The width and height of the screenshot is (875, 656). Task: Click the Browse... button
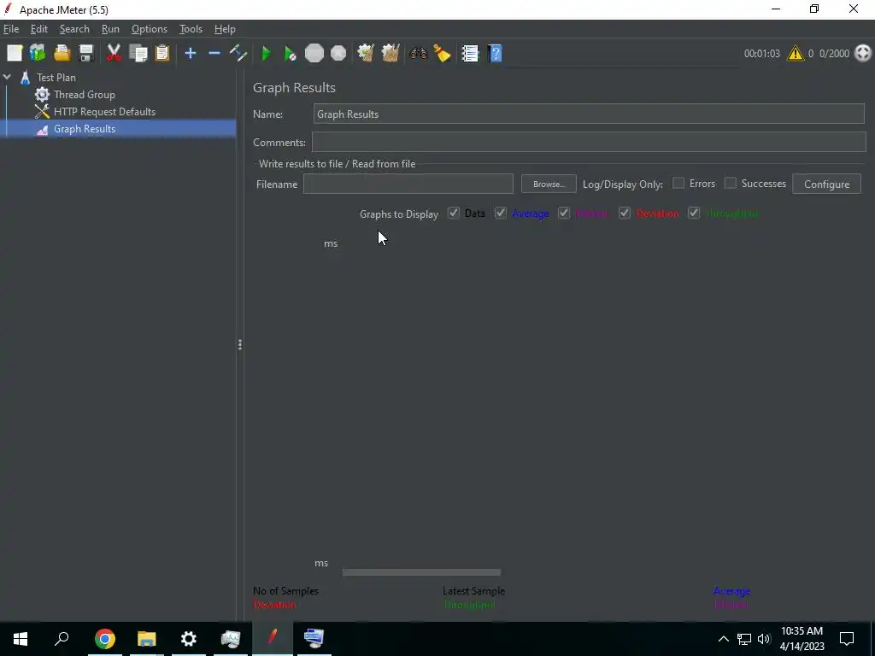click(x=549, y=184)
